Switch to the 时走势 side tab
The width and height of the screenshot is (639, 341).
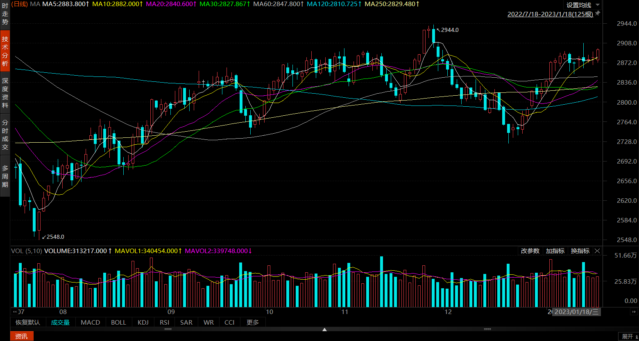click(x=5, y=13)
